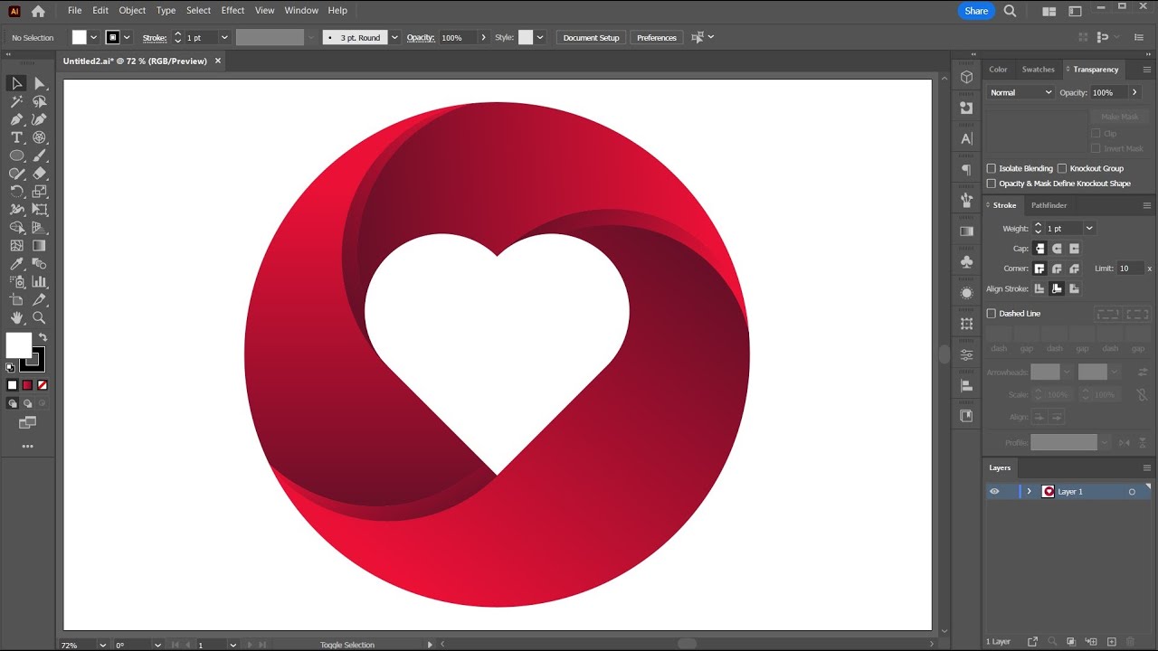Image resolution: width=1158 pixels, height=651 pixels.
Task: Open the Window menu
Action: pos(301,11)
